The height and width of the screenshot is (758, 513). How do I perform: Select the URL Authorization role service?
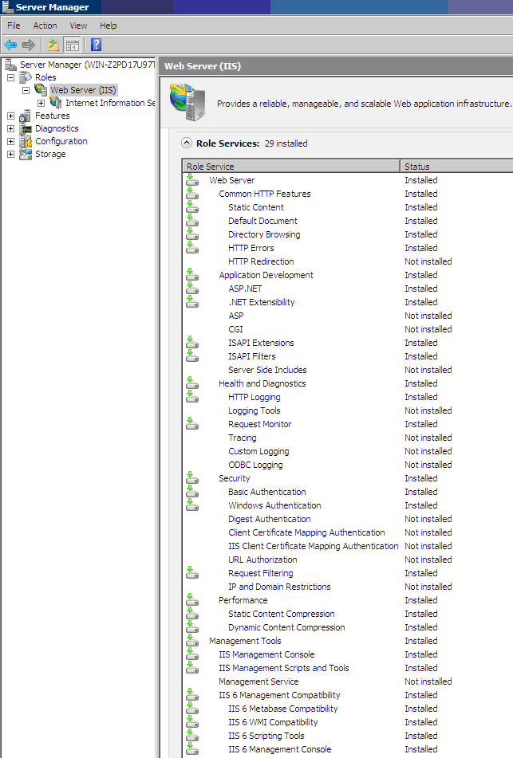(348, 560)
